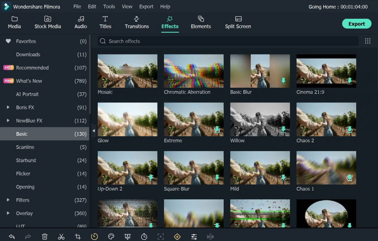Download the Mild effect

[283, 178]
